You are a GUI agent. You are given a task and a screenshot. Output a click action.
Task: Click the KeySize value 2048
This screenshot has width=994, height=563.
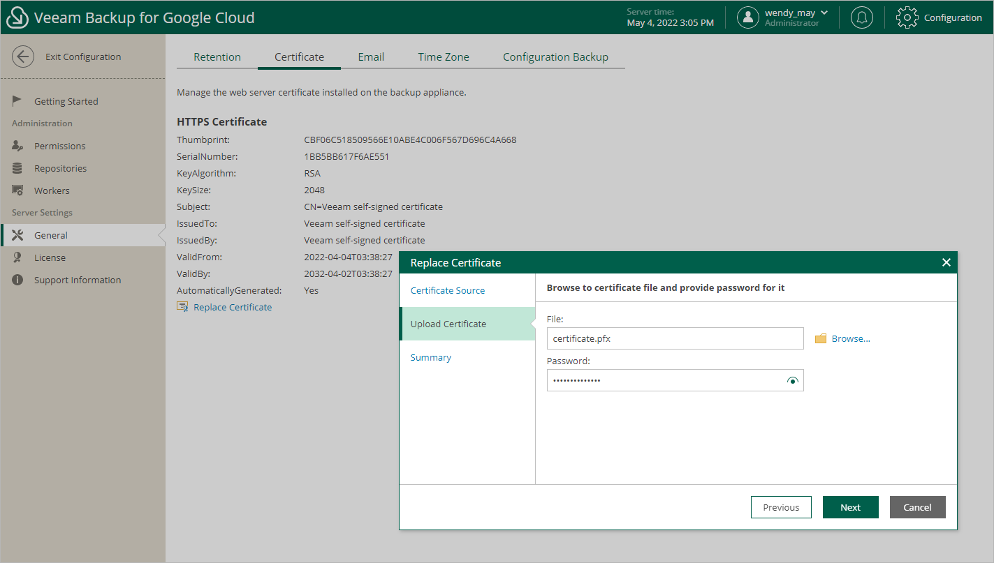click(x=314, y=190)
